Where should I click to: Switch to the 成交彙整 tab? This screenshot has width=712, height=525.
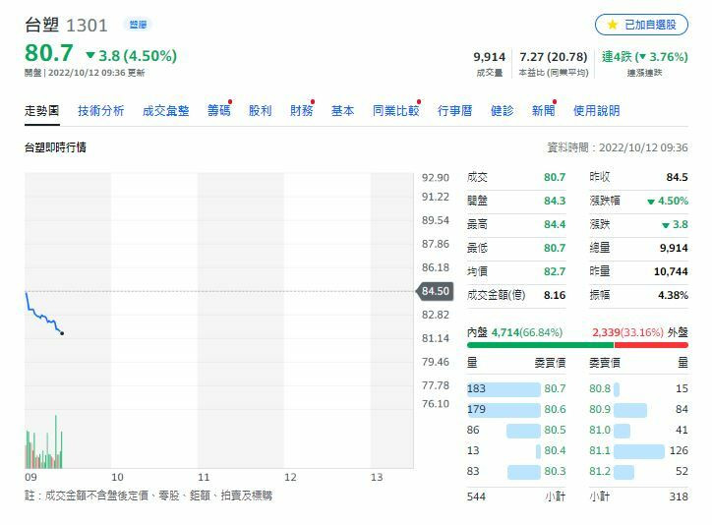pyautogui.click(x=166, y=111)
